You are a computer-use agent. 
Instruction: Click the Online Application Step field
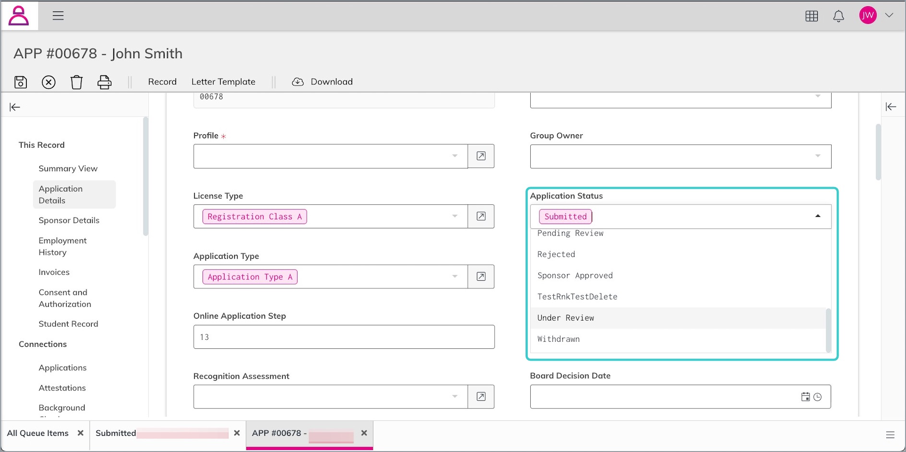click(344, 337)
